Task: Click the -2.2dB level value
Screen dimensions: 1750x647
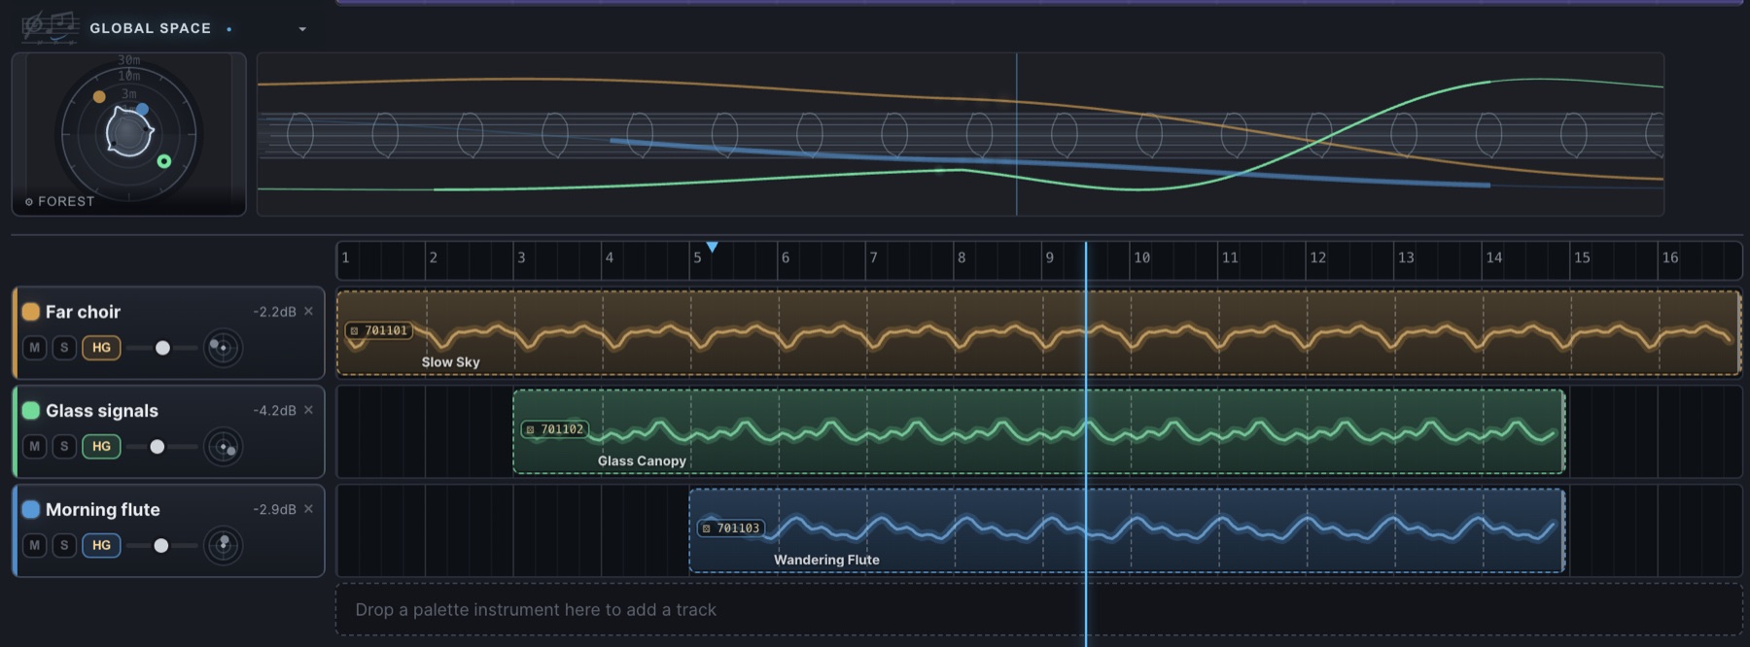Action: click(x=274, y=312)
